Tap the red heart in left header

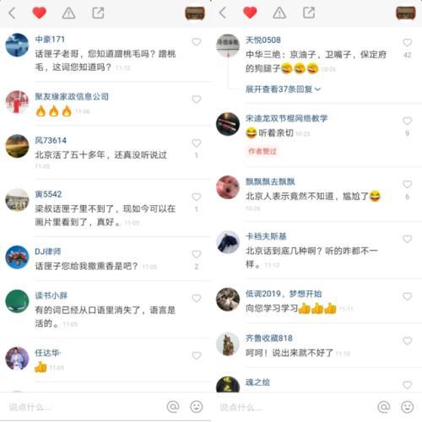39,13
